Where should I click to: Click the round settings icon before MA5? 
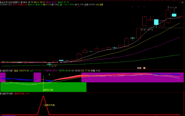coord(21,2)
